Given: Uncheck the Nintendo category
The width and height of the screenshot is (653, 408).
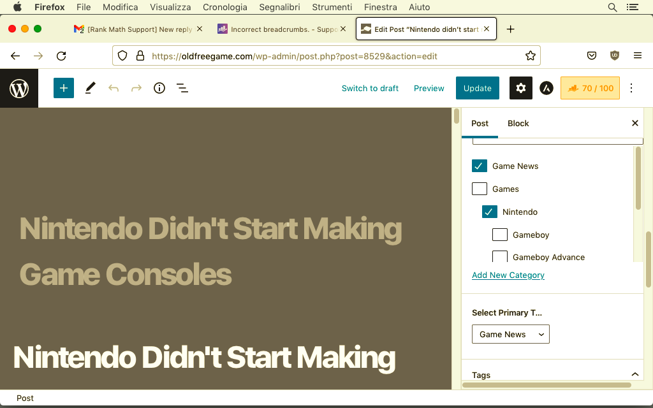Looking at the screenshot, I should 490,212.
